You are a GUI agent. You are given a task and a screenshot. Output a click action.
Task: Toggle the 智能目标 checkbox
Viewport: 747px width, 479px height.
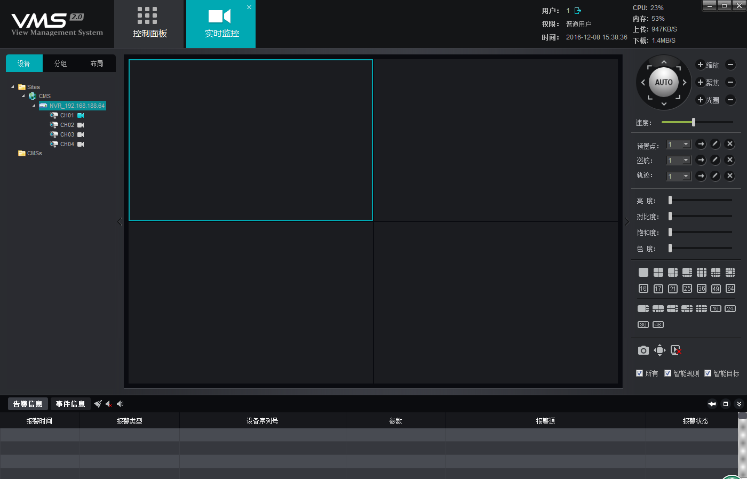(708, 373)
